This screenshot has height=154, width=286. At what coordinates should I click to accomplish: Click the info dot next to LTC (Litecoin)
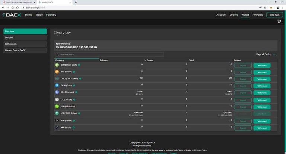(x=74, y=100)
